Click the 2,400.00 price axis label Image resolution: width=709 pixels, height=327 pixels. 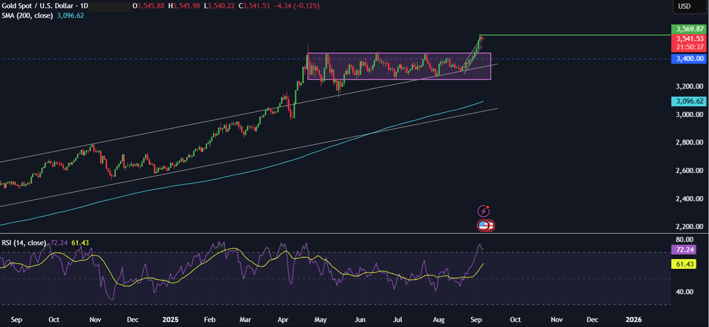689,199
